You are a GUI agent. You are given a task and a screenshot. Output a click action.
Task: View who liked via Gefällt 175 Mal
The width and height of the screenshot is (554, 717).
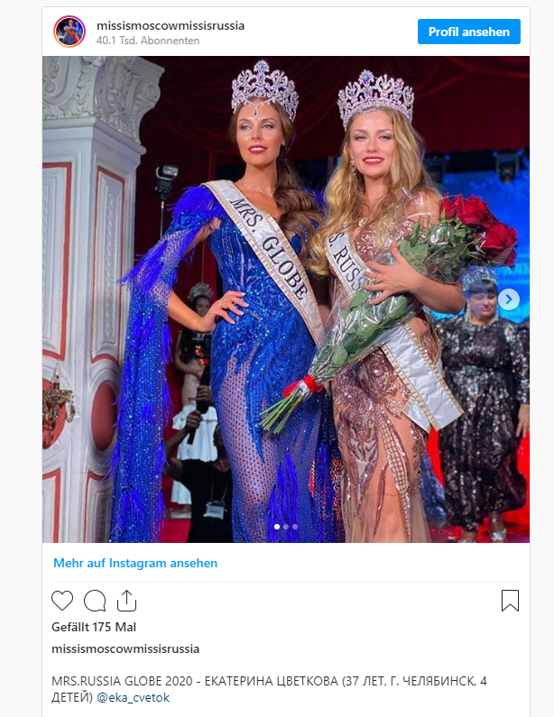click(x=94, y=627)
